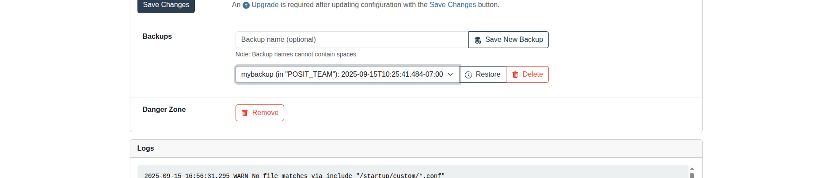Click the clock icon on Restore
833x178 pixels.
click(x=468, y=75)
